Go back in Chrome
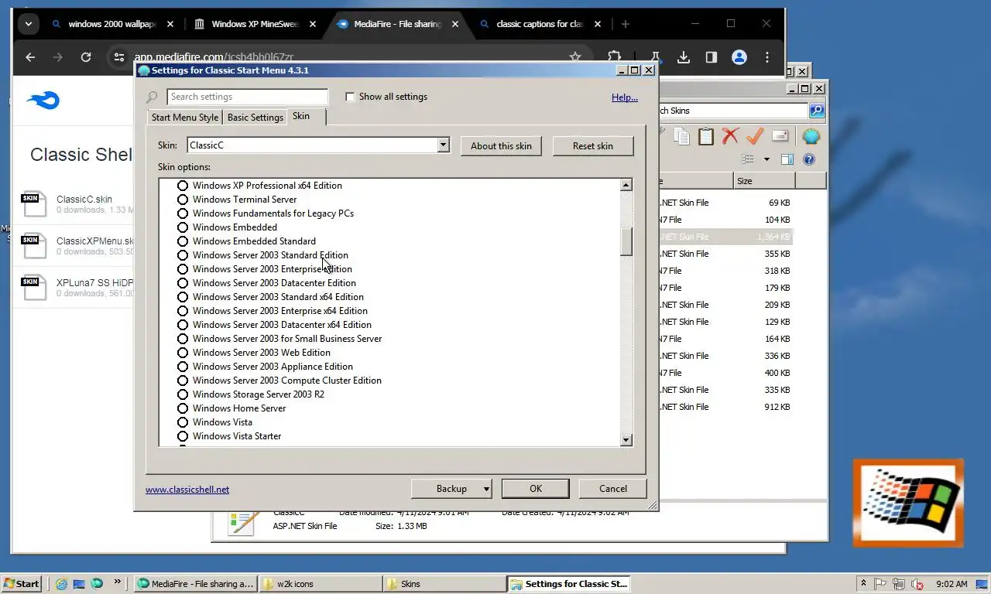Viewport: 991px width, 594px height. coord(30,57)
